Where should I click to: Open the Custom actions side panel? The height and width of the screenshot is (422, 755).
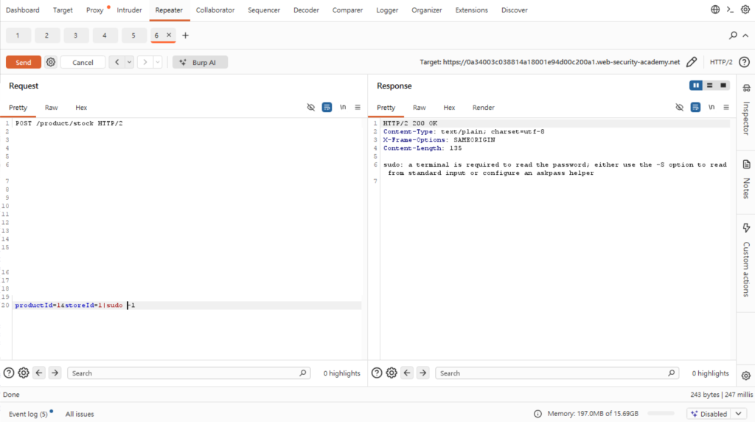pos(746,260)
